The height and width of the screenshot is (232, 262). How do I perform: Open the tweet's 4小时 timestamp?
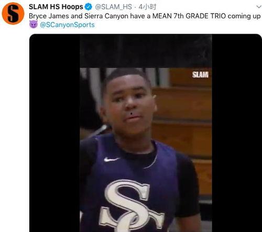147,7
